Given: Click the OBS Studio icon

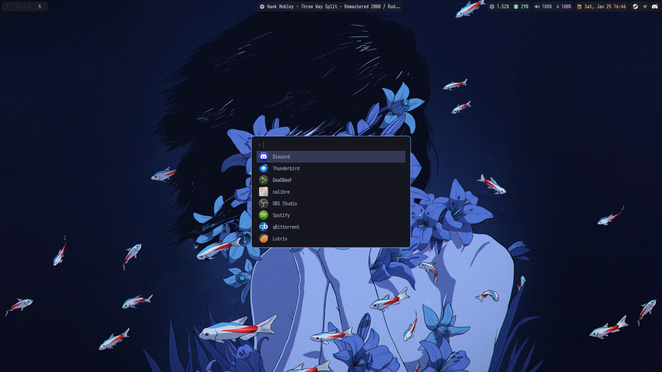Looking at the screenshot, I should point(263,204).
